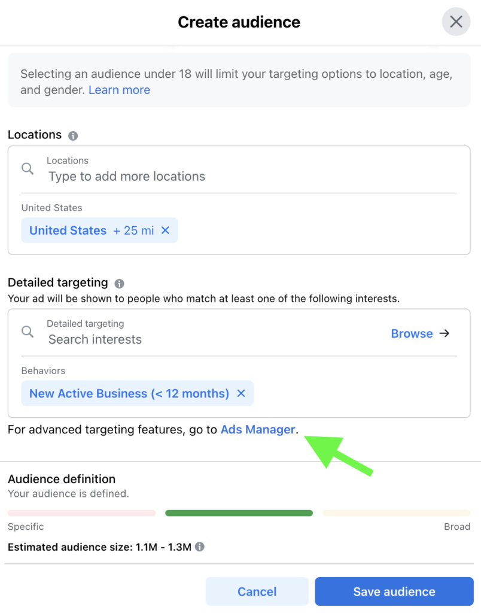Click the Type to add more locations field
Screen dimensions: 481x613
pyautogui.click(x=126, y=177)
